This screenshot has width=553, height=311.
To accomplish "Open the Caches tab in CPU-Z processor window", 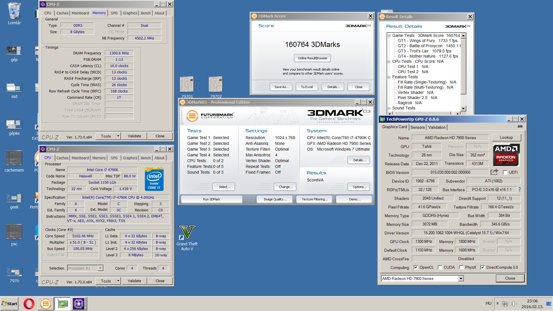I will 62,158.
